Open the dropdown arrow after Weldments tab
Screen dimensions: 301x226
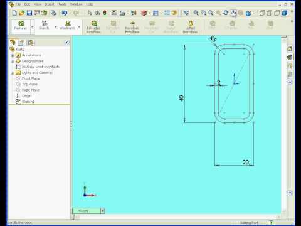click(x=79, y=27)
